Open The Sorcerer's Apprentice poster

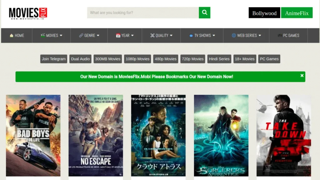click(x=221, y=136)
